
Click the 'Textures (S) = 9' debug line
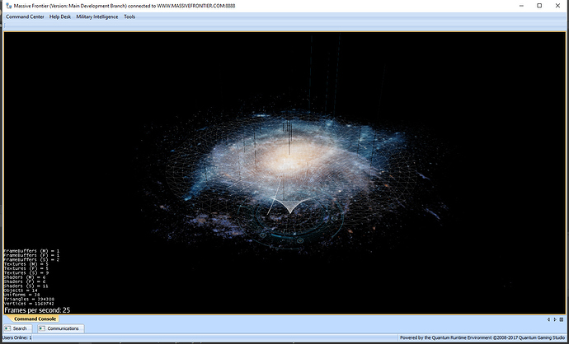coord(26,272)
